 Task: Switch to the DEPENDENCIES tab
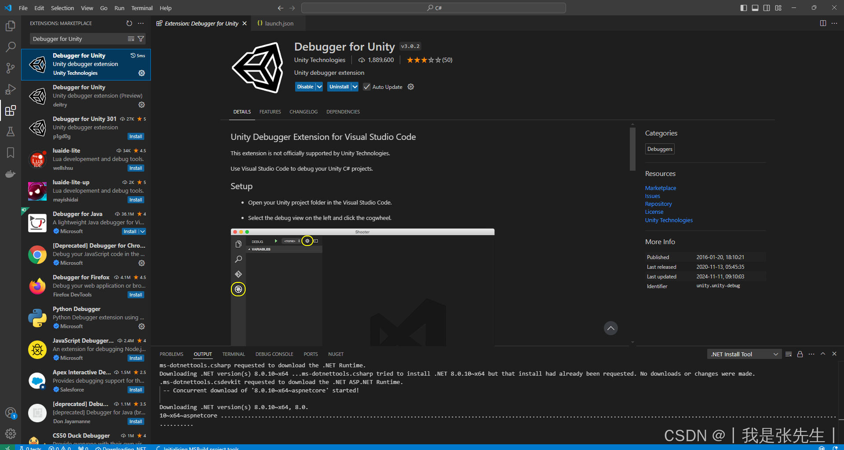click(x=343, y=112)
